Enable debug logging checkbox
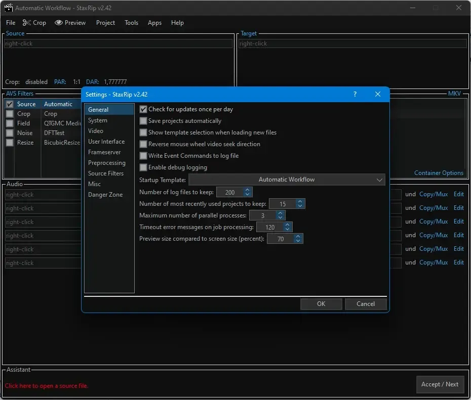Screen dimensions: 471x400 [143, 167]
